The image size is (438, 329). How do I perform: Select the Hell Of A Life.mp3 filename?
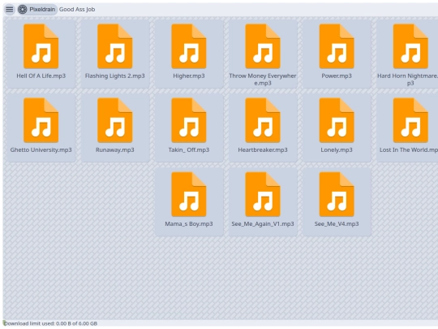(41, 76)
